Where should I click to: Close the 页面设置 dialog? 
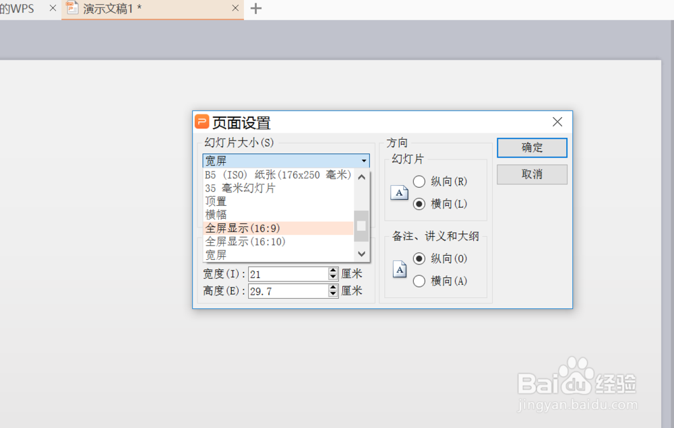pyautogui.click(x=557, y=122)
